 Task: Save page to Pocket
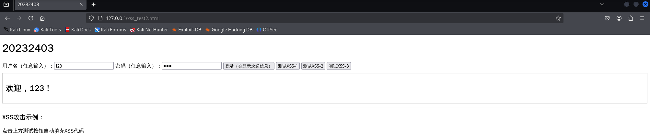coord(607,18)
